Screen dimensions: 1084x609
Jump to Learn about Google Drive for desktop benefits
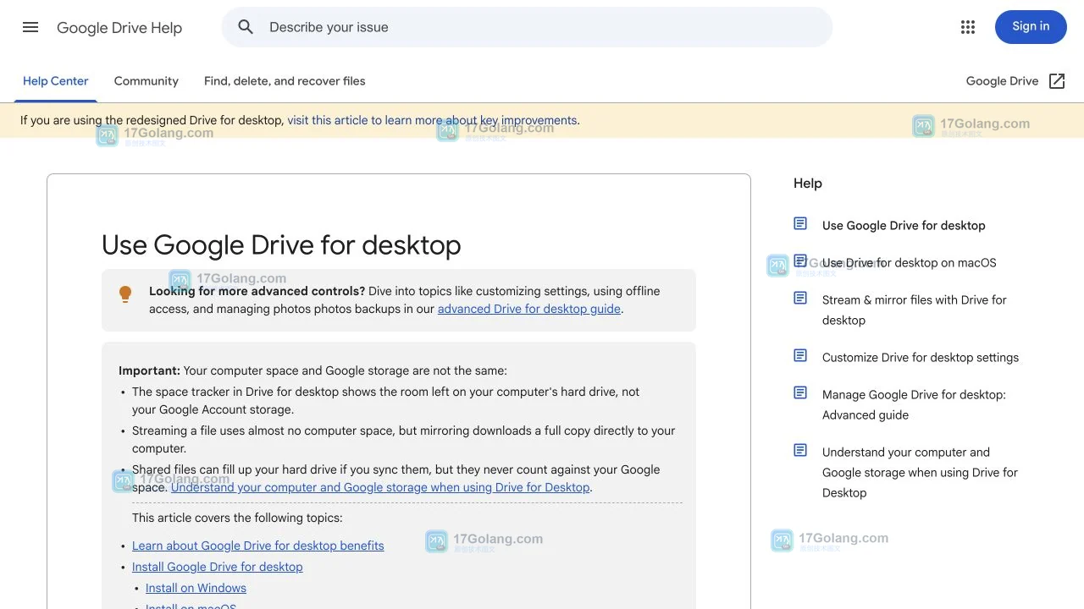click(258, 546)
